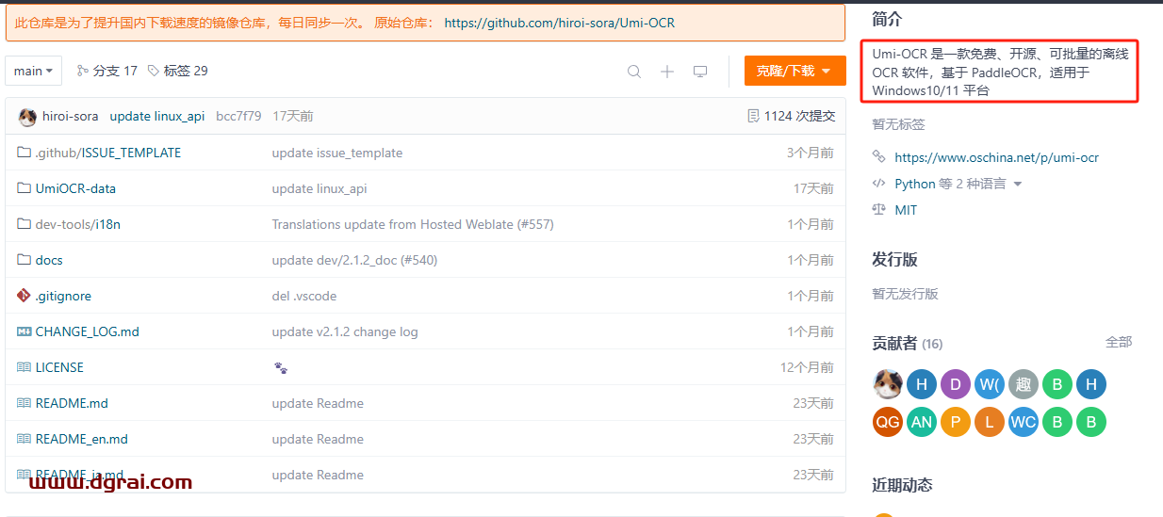Open the UmiOCR-data folder

click(x=75, y=188)
